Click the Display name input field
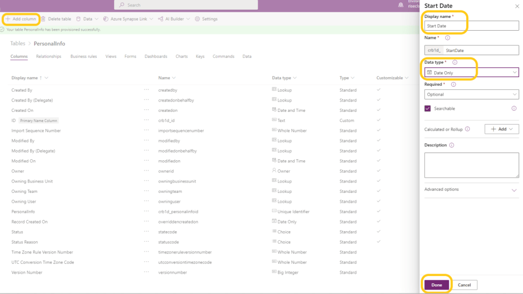523x294 pixels. point(471,26)
